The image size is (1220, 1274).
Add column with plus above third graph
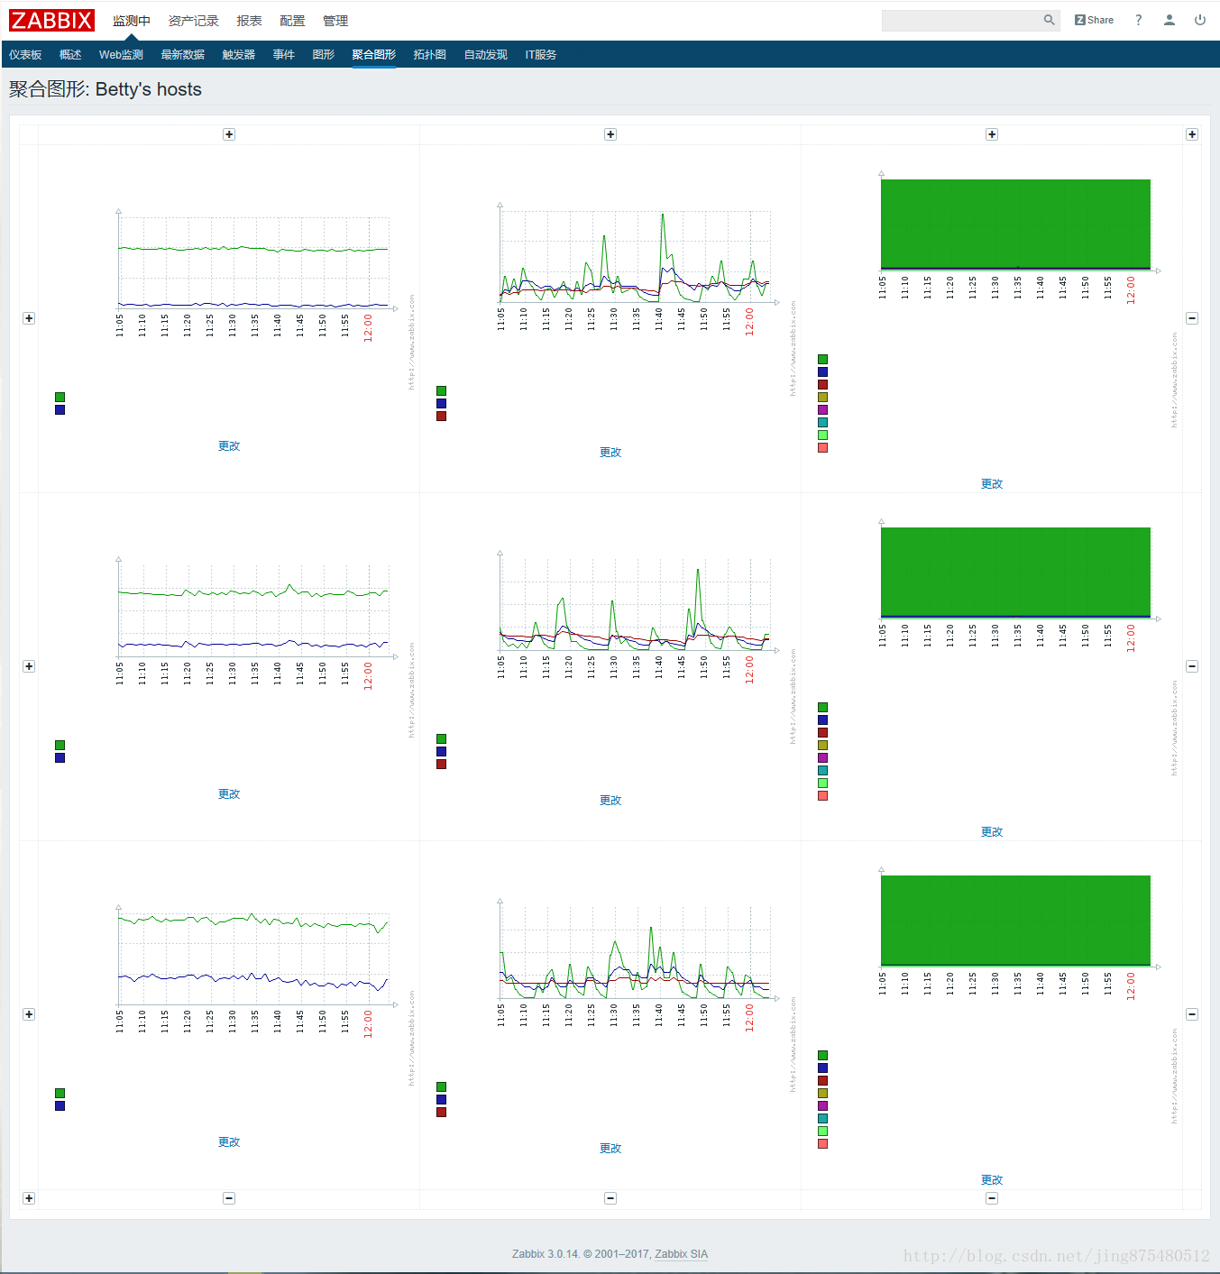coord(992,134)
